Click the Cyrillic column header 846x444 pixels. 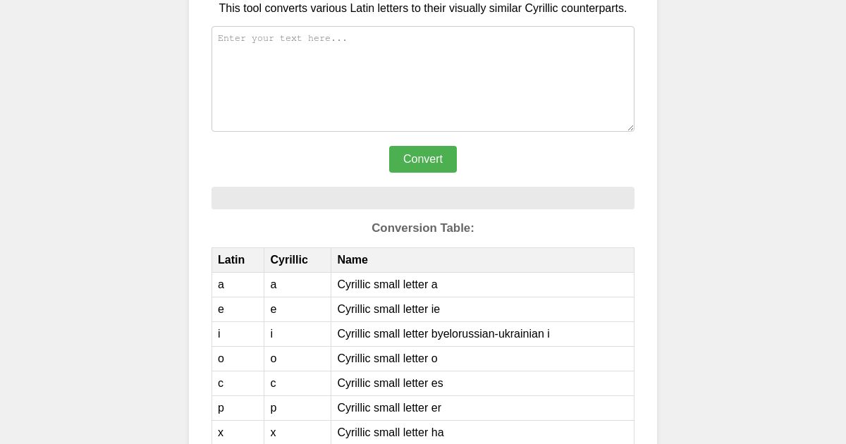(x=289, y=260)
